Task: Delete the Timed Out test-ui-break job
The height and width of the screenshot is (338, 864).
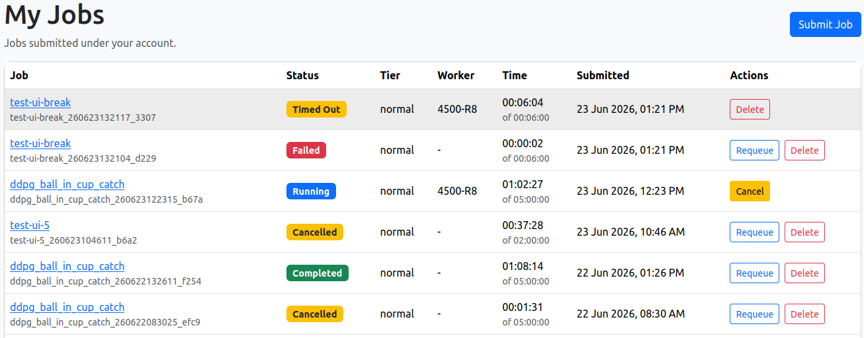Action: pos(750,110)
